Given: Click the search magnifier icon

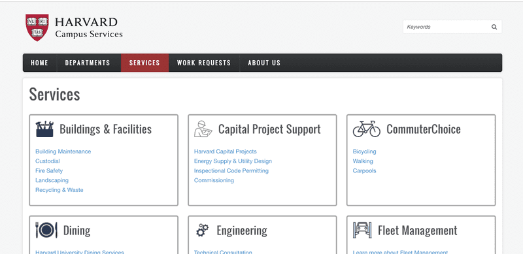Looking at the screenshot, I should 494,27.
